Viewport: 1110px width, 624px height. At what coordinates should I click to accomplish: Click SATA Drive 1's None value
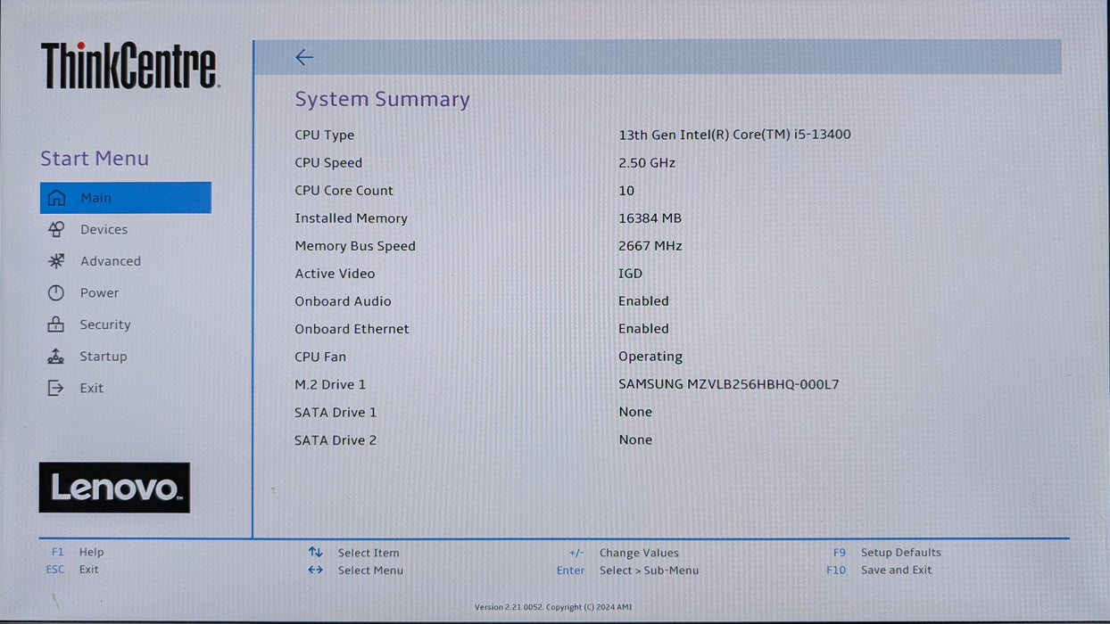(635, 412)
